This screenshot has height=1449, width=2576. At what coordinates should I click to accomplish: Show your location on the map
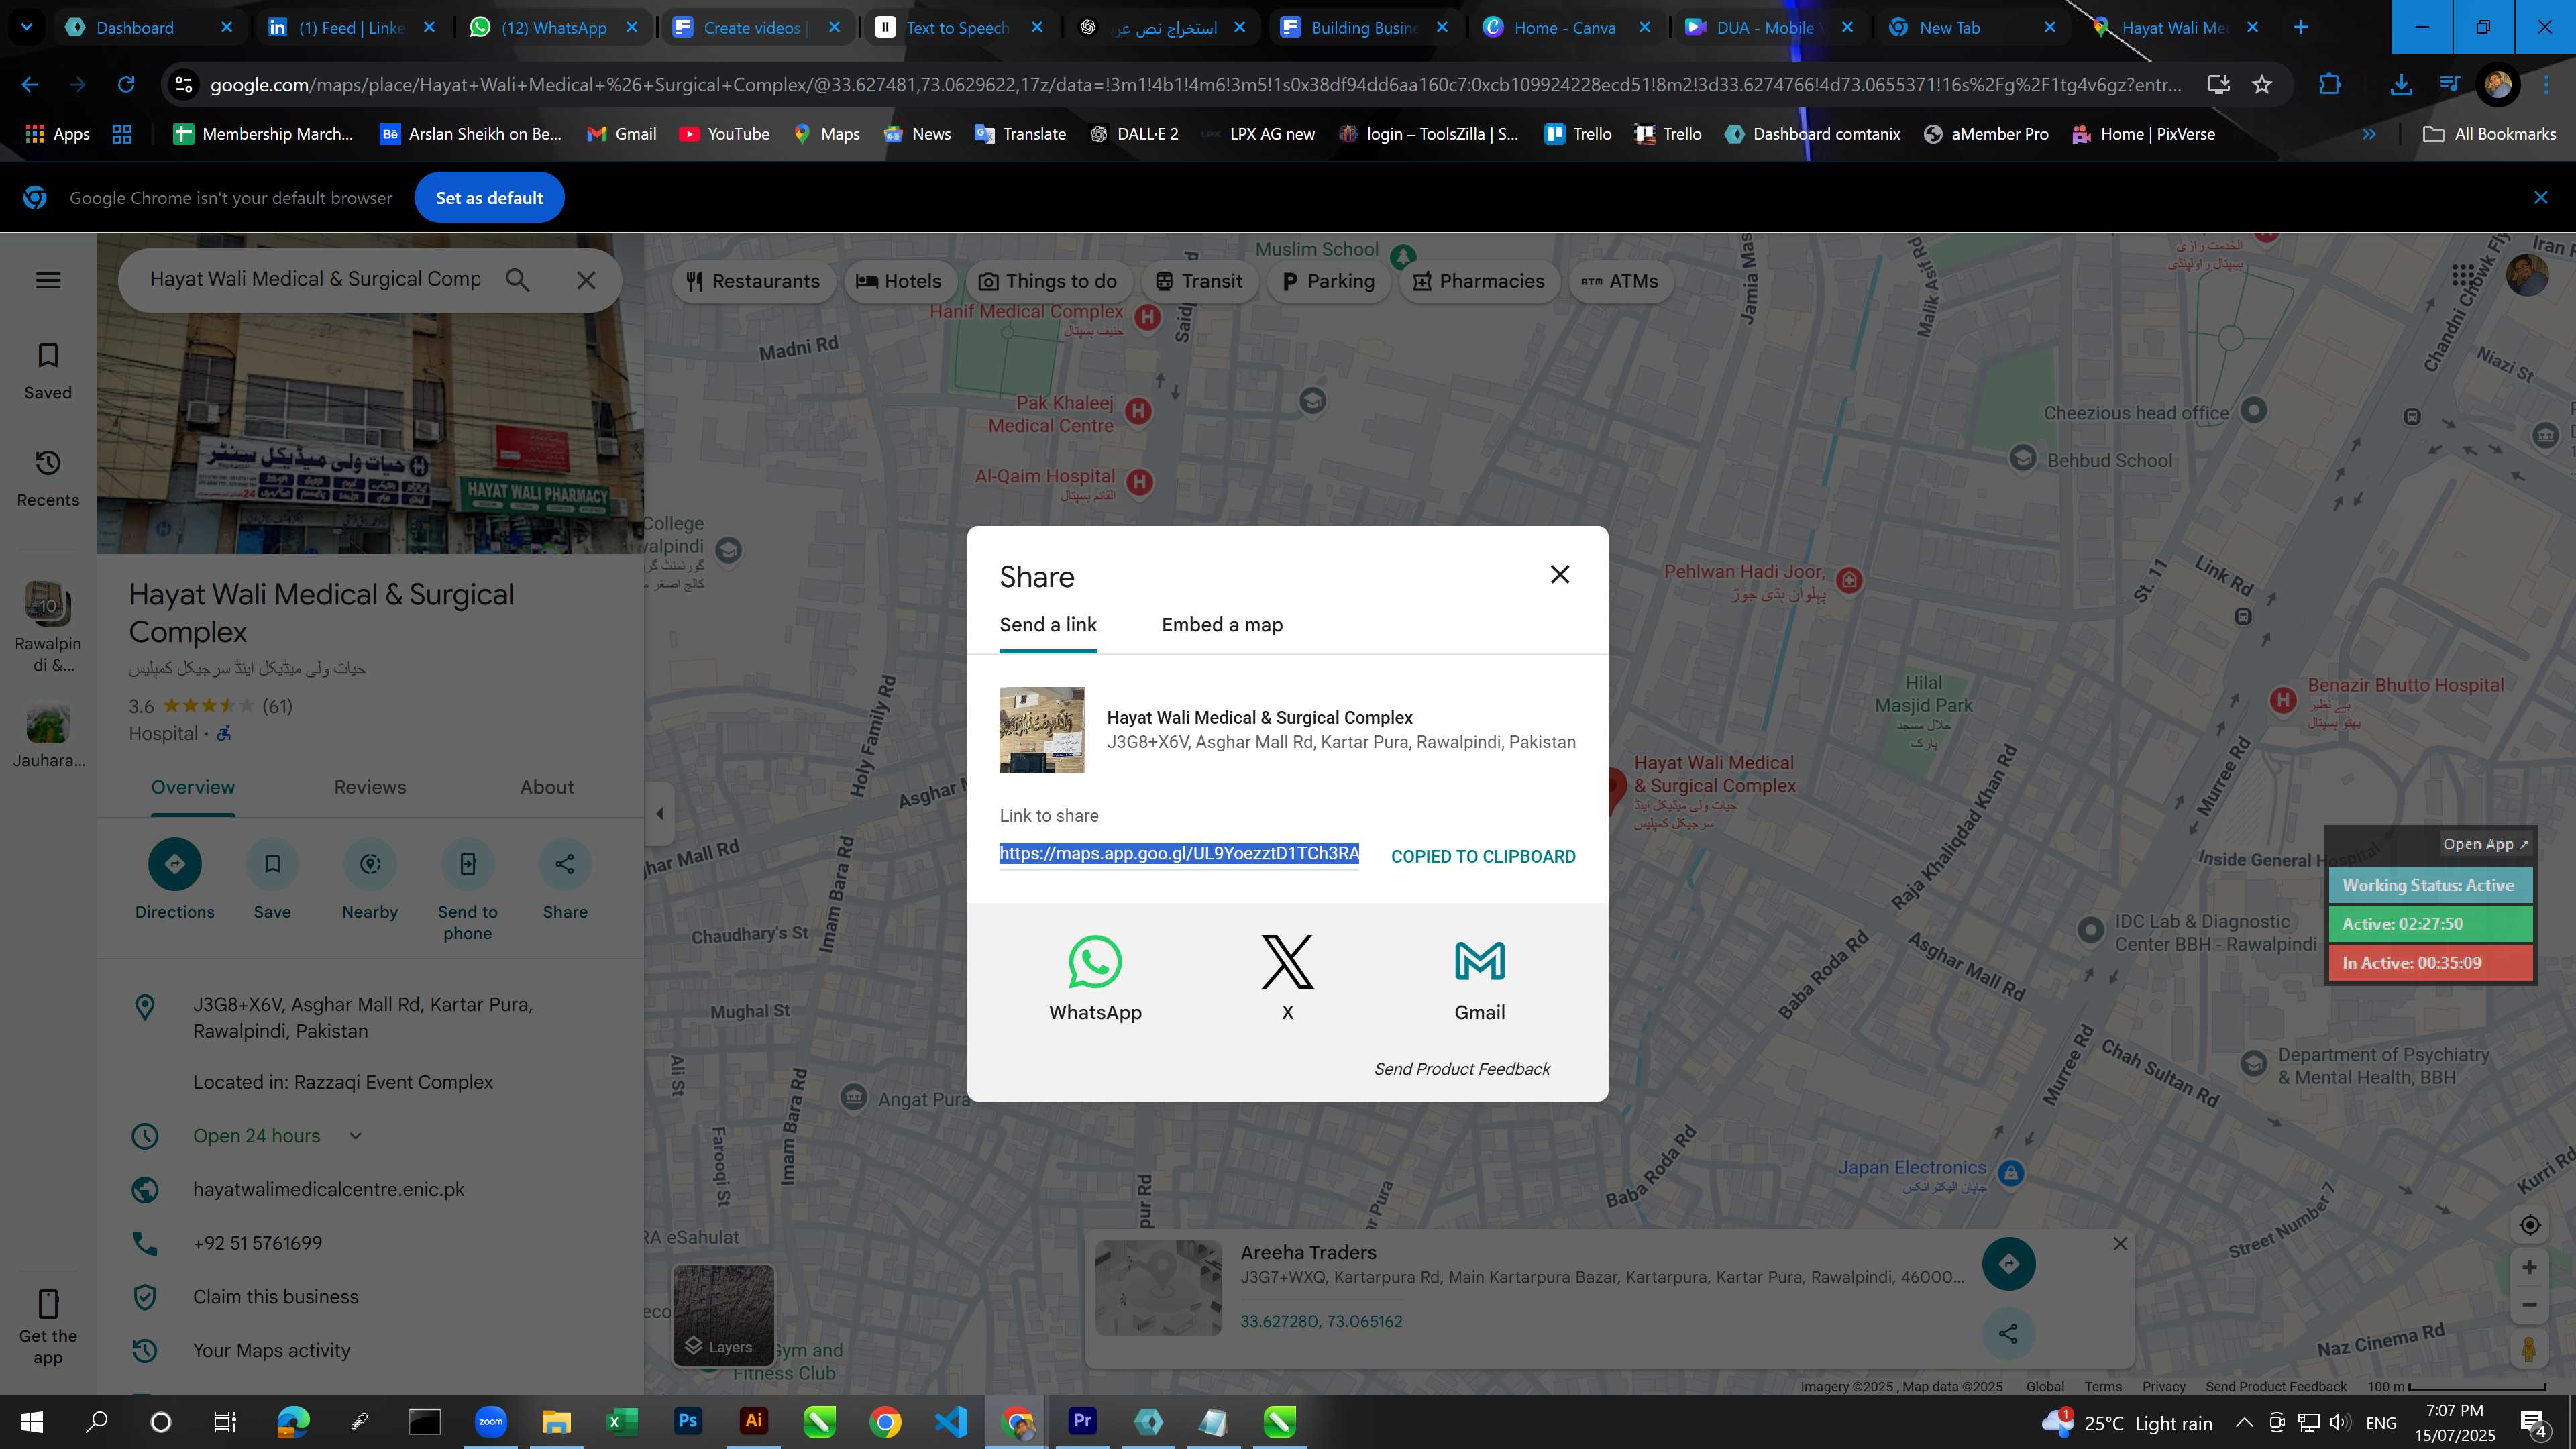coord(2529,1225)
